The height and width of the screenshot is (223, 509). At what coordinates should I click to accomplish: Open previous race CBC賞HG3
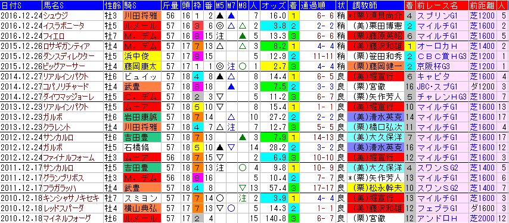click(442, 56)
